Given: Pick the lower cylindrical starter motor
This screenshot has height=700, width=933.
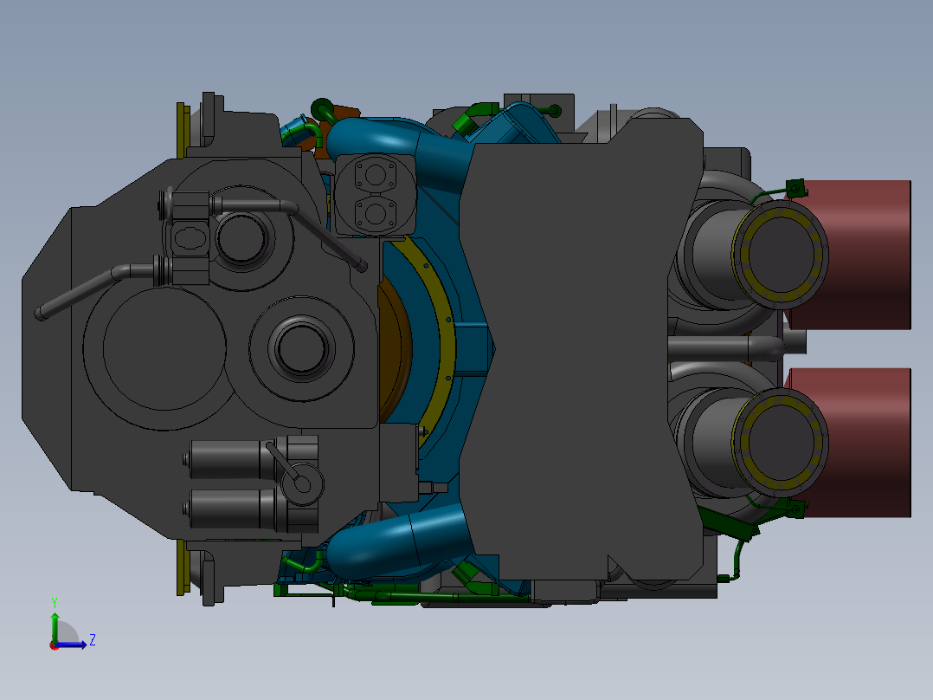Looking at the screenshot, I should click(x=231, y=509).
